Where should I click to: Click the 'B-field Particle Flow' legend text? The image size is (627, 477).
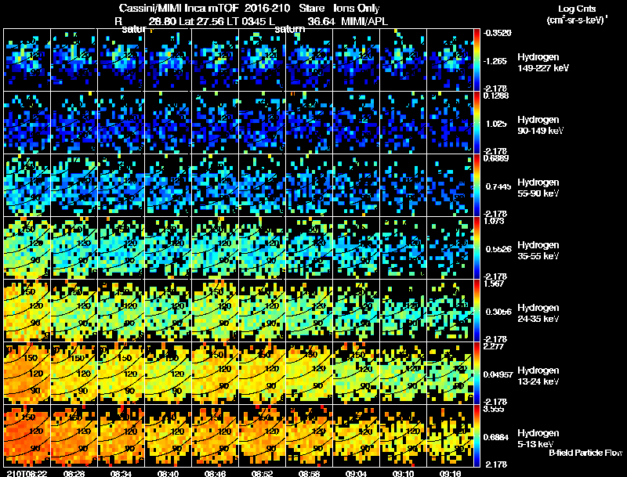pos(585,453)
